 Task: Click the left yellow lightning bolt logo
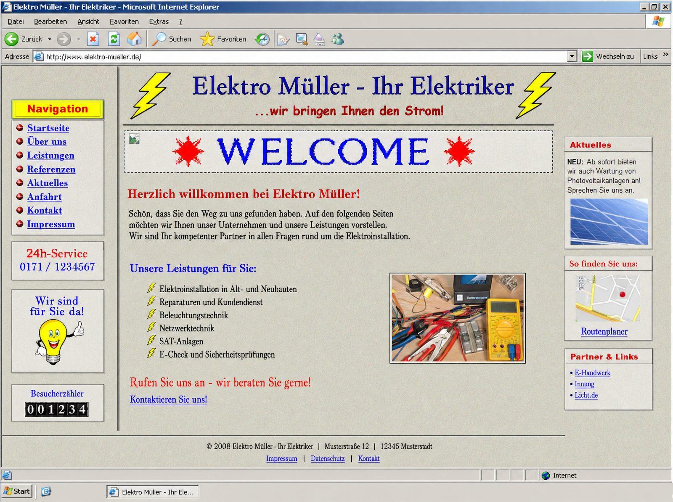[151, 95]
